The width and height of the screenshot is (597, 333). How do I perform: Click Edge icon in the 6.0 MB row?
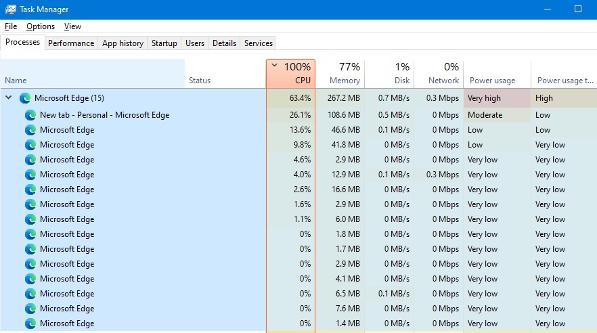[x=30, y=219]
